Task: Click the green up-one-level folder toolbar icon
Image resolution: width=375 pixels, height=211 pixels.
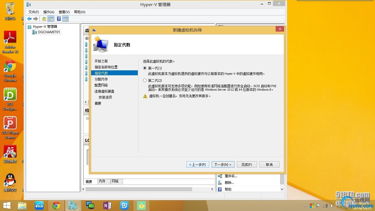Action: click(44, 19)
